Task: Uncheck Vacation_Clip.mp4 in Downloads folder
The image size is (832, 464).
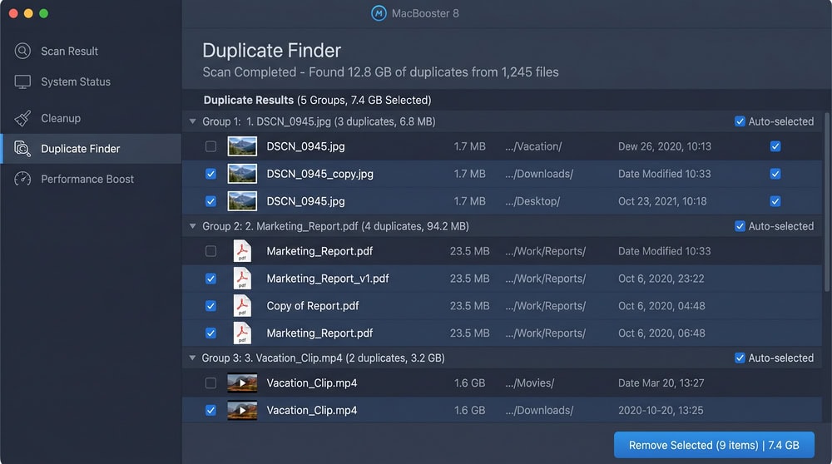Action: pyautogui.click(x=210, y=410)
